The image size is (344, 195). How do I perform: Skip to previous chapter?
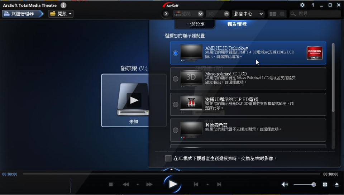coord(196,185)
